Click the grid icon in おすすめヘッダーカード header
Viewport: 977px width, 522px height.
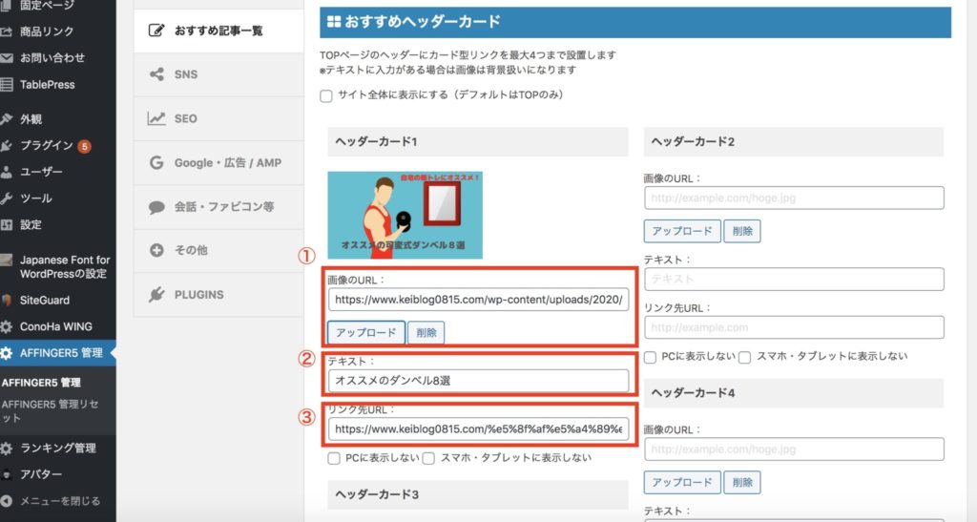334,22
